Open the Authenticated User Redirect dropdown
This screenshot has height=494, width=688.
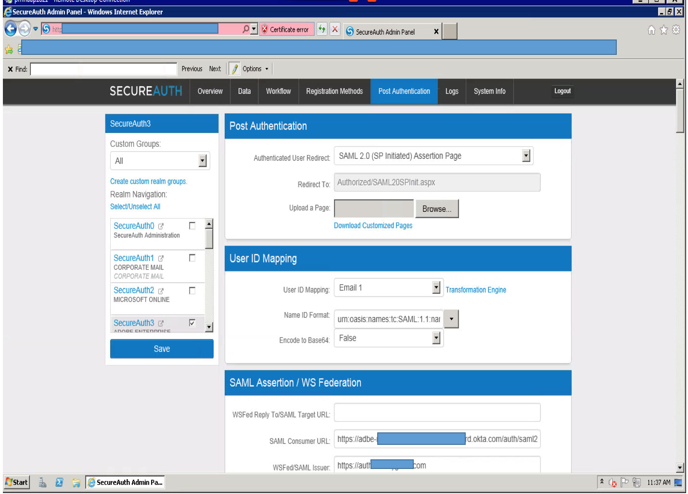(x=526, y=156)
